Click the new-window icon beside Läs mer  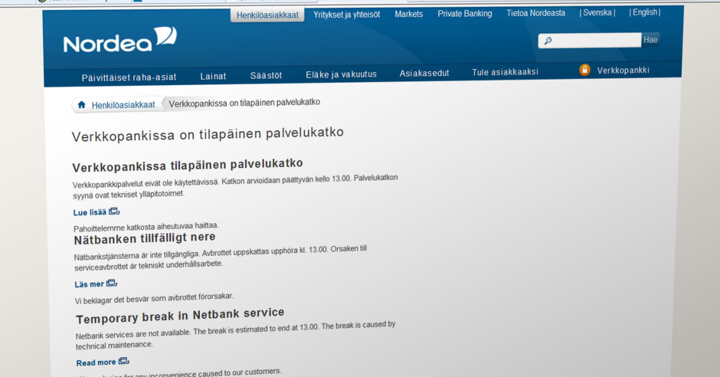(x=111, y=282)
